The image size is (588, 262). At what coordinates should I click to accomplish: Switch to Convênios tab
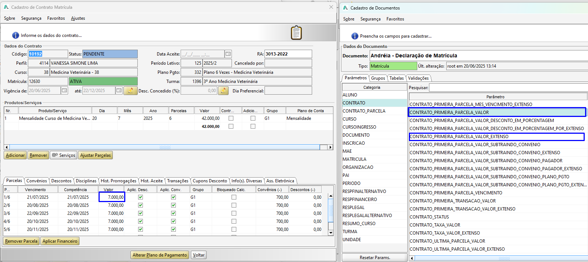[x=37, y=181]
